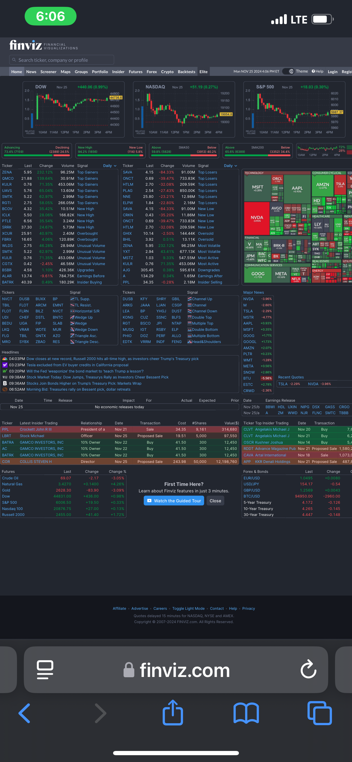Click the Wedge Up pattern icon

72,317
